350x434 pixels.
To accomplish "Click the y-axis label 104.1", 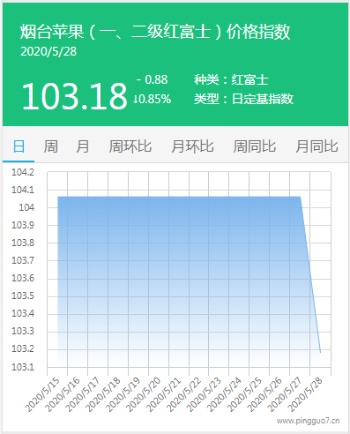I will tap(23, 190).
